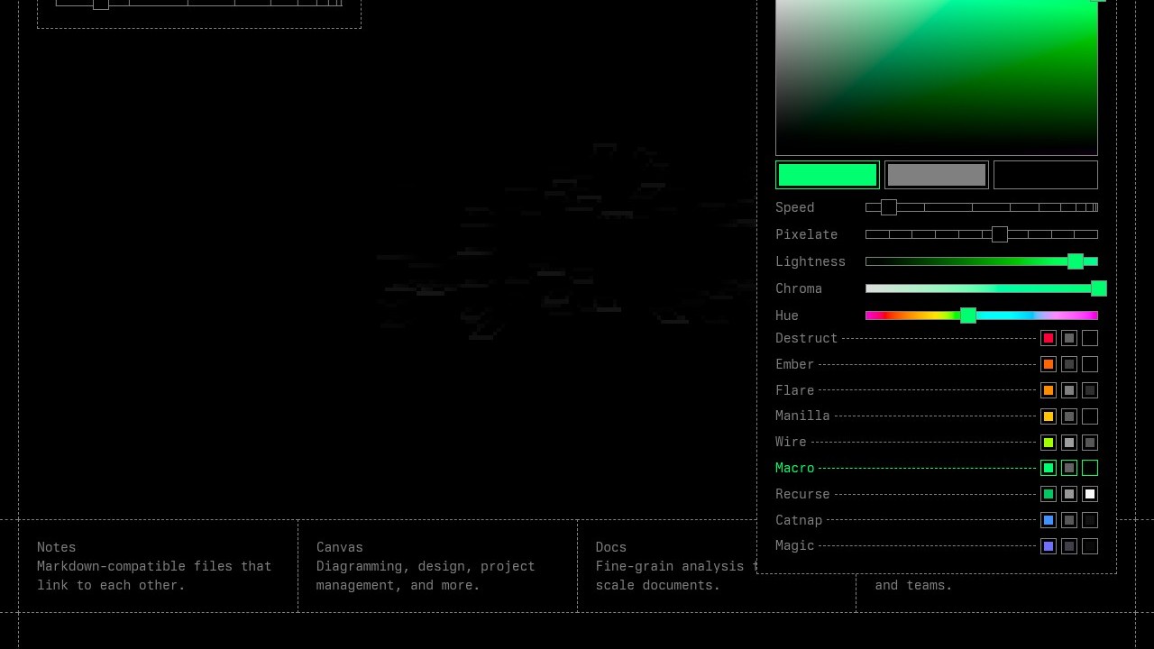Select the active Macro theme label

click(x=794, y=468)
